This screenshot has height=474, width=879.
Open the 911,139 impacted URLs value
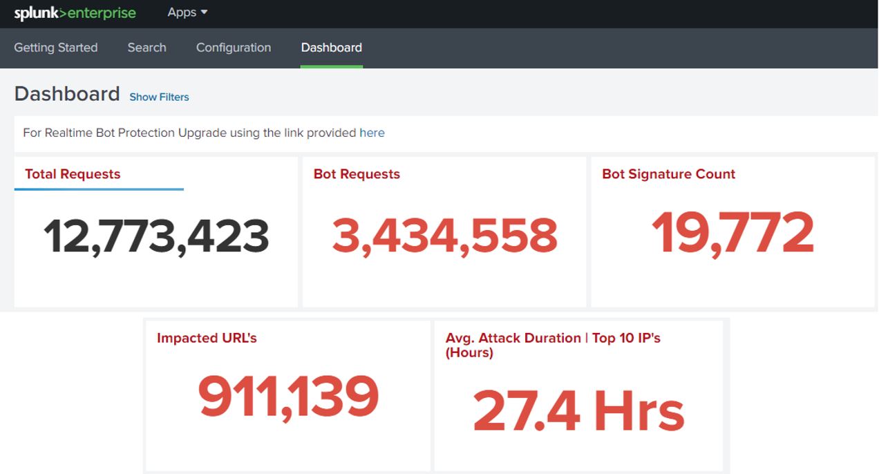[288, 397]
